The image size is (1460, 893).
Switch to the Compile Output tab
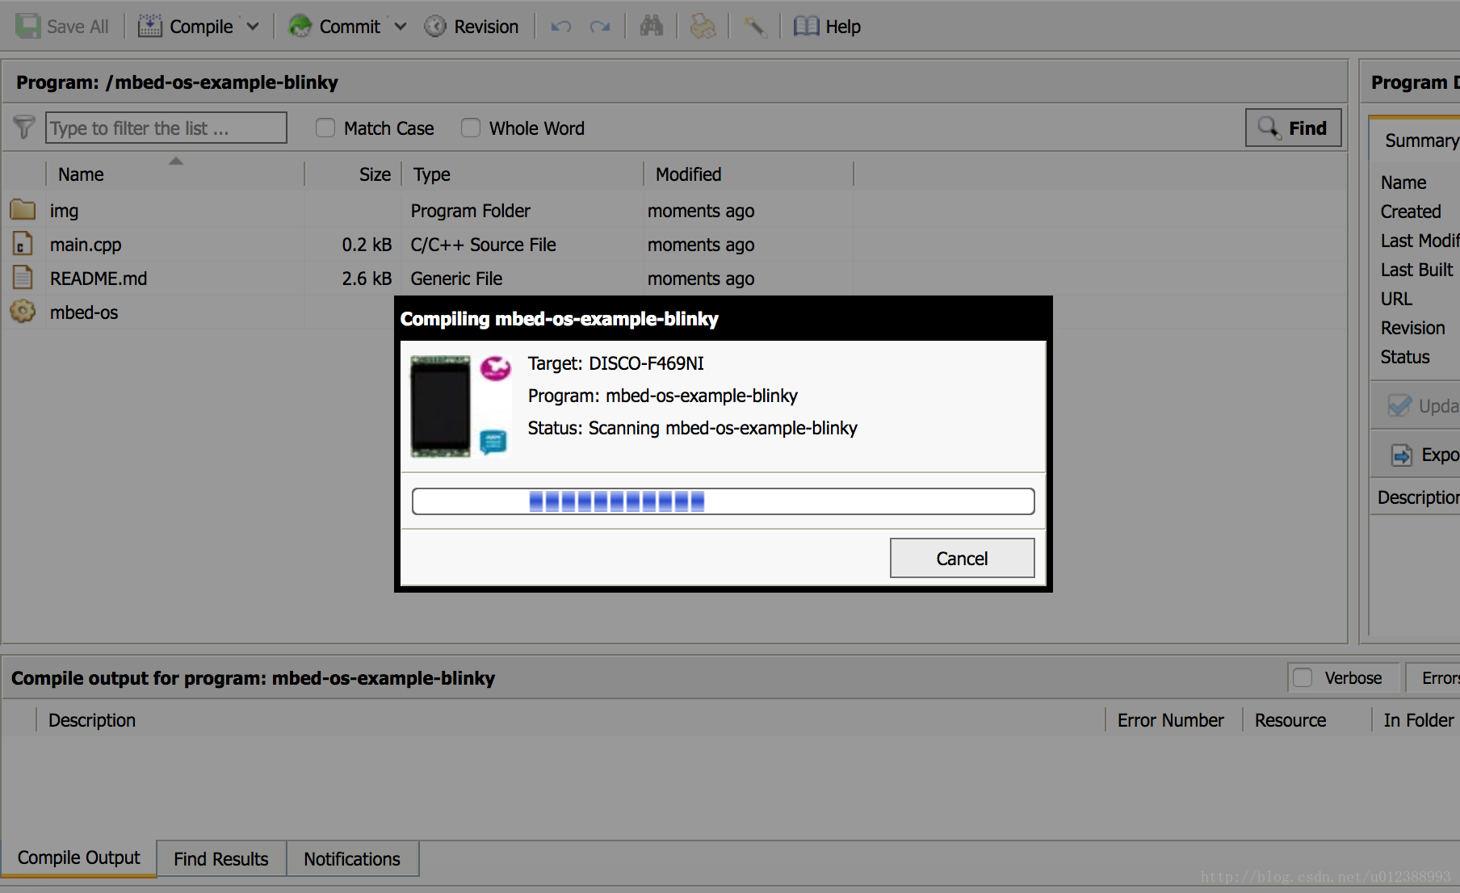(x=79, y=857)
